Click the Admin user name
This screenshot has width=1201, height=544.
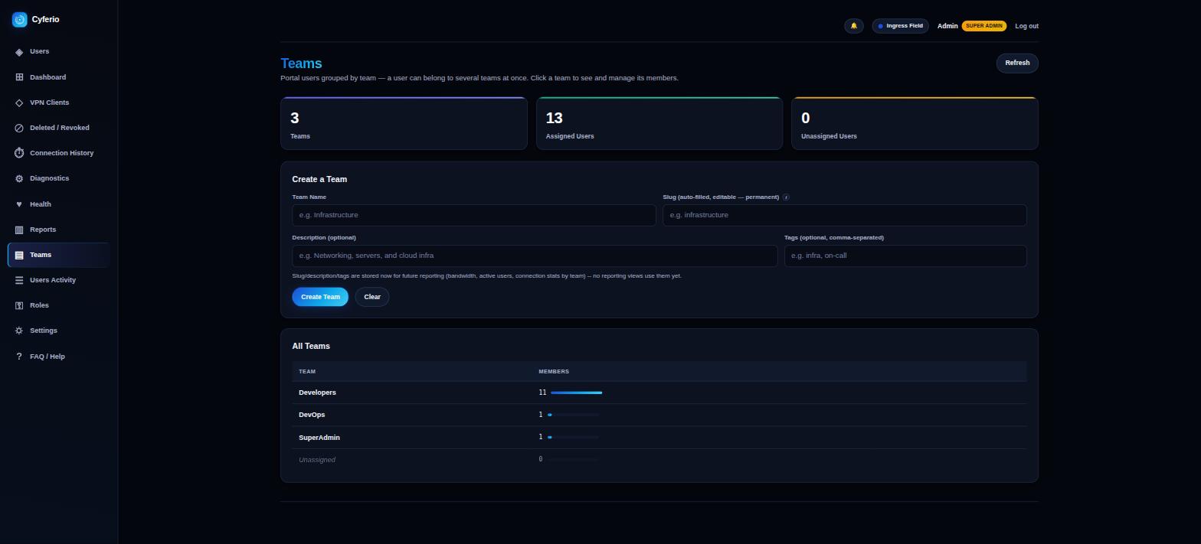(x=947, y=26)
